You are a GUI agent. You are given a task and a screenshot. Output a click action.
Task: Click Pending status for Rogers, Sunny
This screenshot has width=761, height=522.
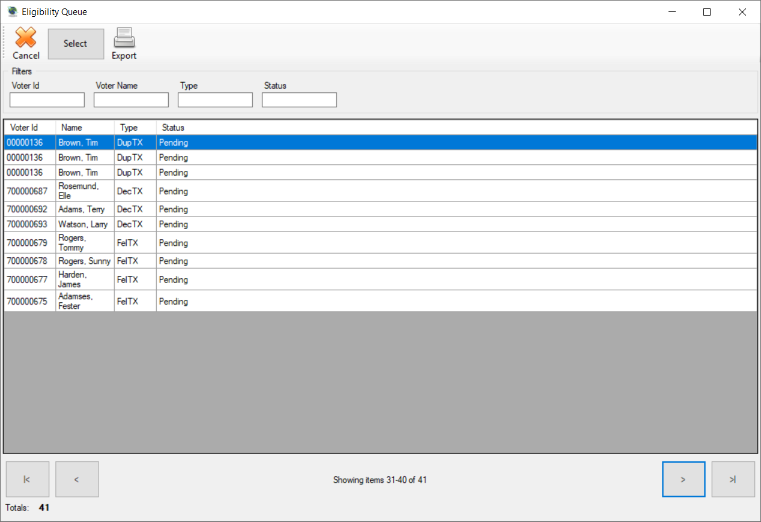456,261
